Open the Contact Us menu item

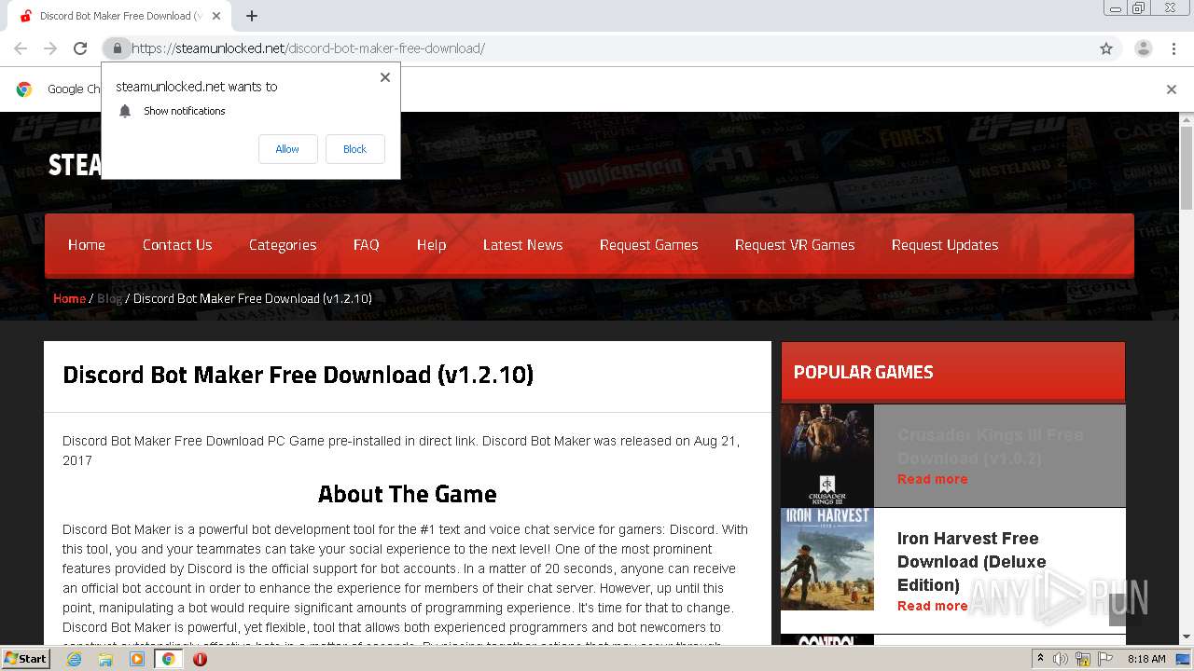(x=177, y=245)
